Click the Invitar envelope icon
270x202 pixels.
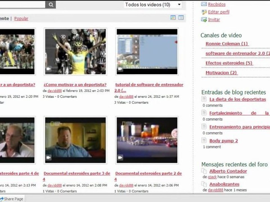pos(204,20)
